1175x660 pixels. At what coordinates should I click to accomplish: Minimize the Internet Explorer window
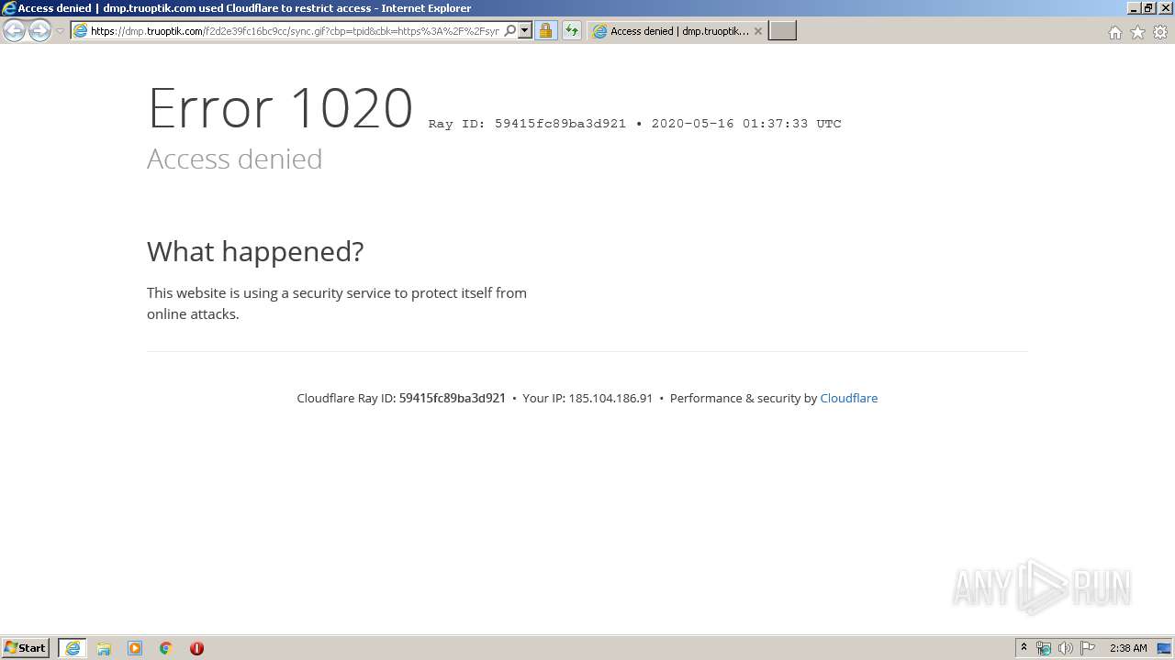click(1134, 8)
